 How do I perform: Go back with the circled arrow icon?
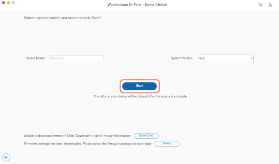(x=7, y=157)
